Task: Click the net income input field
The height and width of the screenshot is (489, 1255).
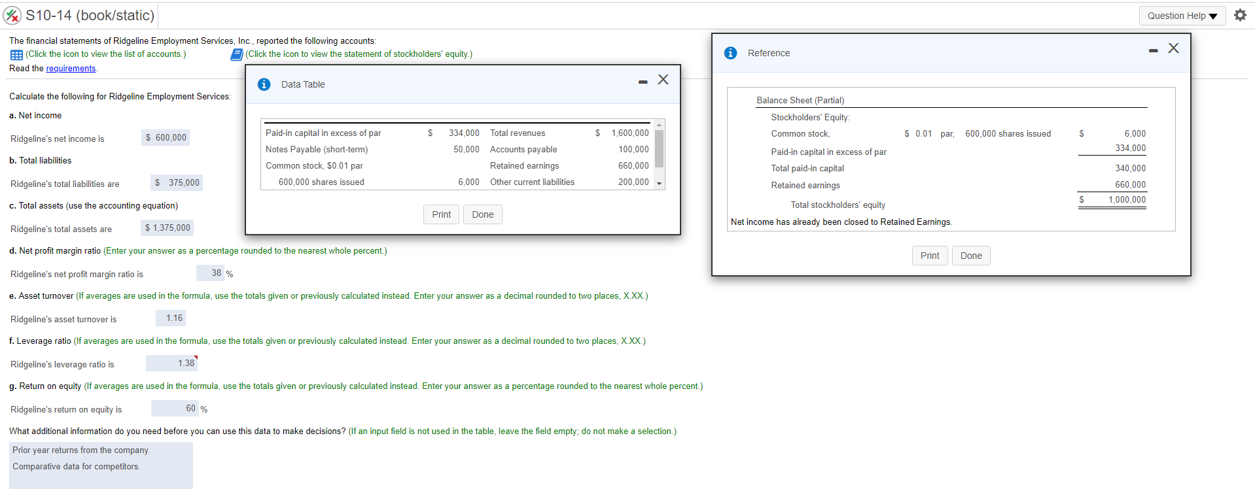Action: (x=166, y=138)
